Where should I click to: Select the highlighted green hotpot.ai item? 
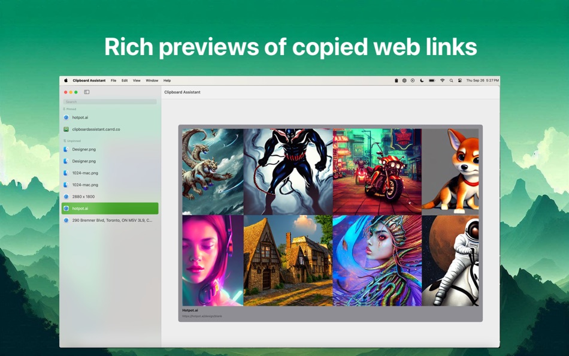[110, 208]
